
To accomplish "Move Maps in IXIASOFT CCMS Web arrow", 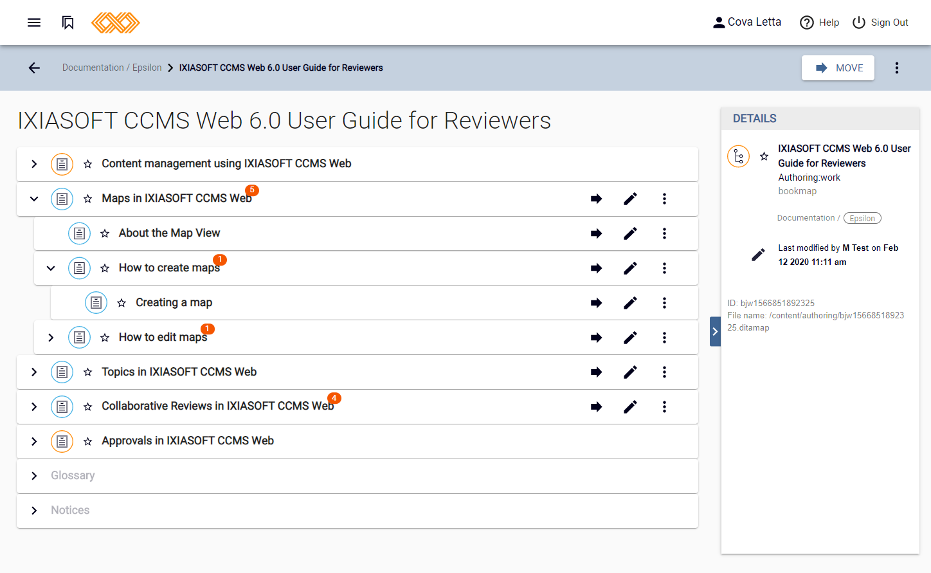I will 596,199.
